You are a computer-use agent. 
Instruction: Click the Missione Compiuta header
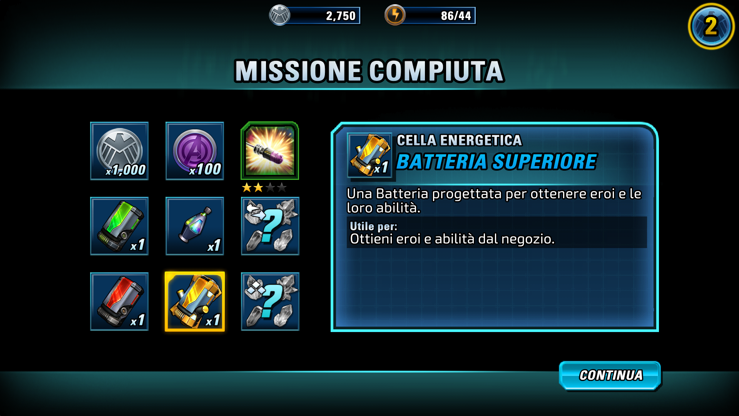click(x=369, y=71)
